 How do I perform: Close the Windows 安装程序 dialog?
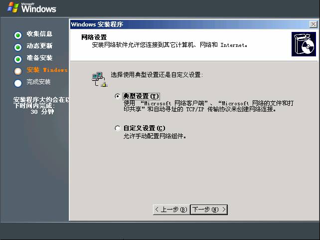[313, 24]
